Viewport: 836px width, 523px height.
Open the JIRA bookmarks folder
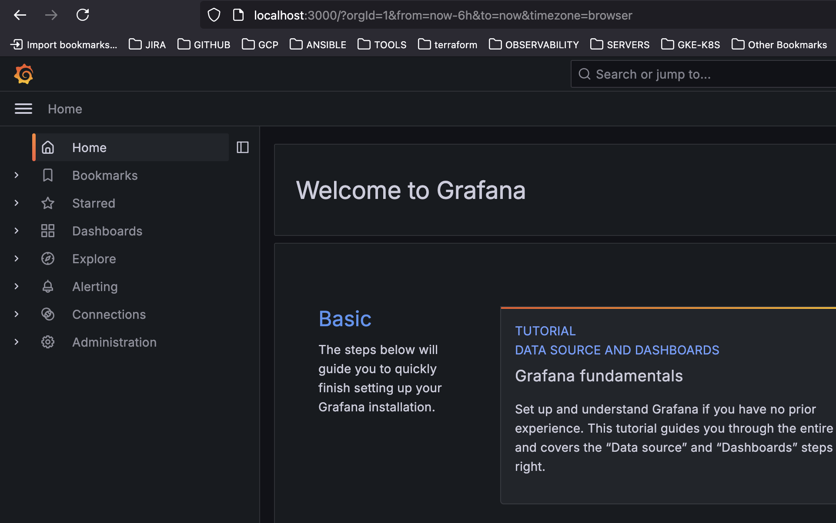tap(147, 45)
